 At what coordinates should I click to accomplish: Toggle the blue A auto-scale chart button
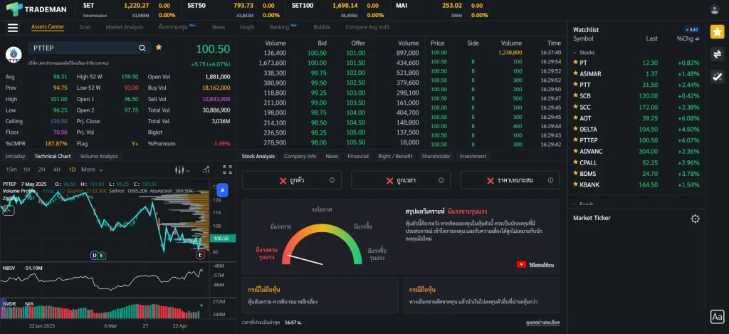(x=221, y=191)
